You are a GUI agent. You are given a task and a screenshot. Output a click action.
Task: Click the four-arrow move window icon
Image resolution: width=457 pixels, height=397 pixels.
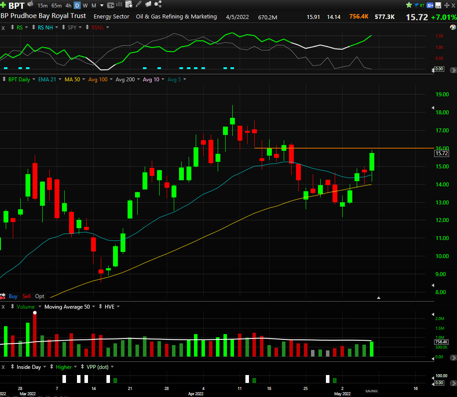(446, 5)
